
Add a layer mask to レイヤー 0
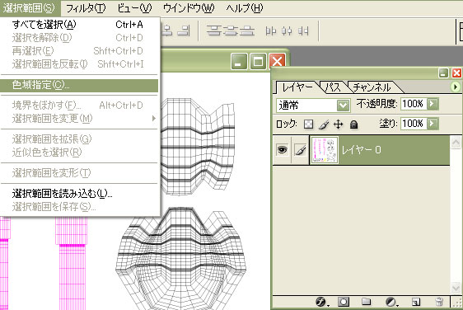pos(343,302)
